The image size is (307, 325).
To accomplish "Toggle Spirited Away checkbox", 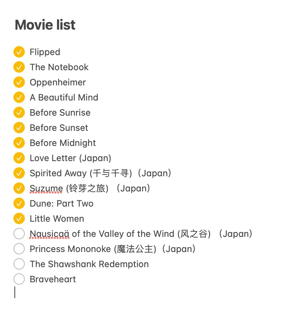I will tap(19, 173).
